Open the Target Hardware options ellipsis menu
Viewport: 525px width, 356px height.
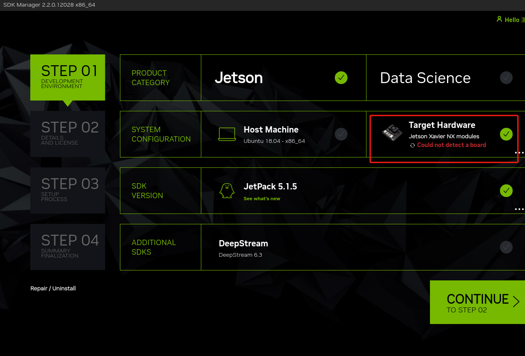pyautogui.click(x=519, y=153)
